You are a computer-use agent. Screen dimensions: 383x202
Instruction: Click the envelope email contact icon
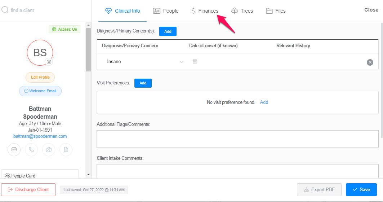14,149
